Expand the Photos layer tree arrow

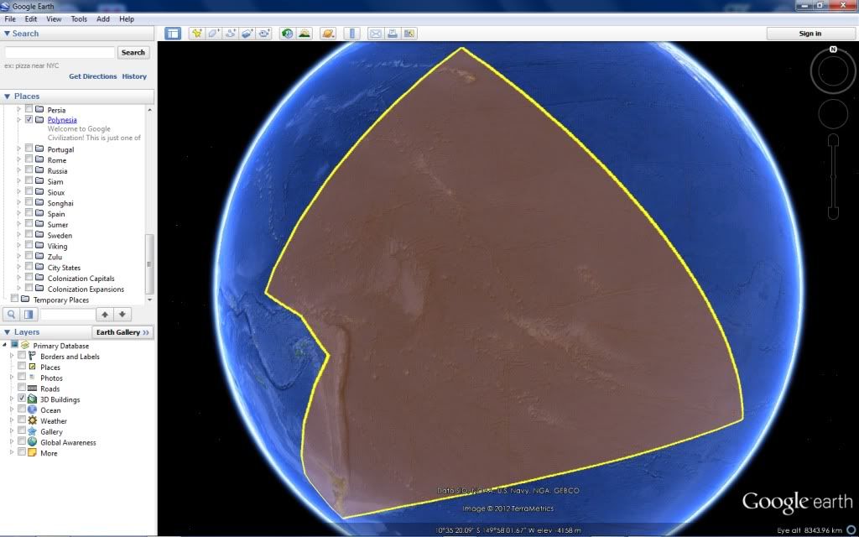click(12, 378)
